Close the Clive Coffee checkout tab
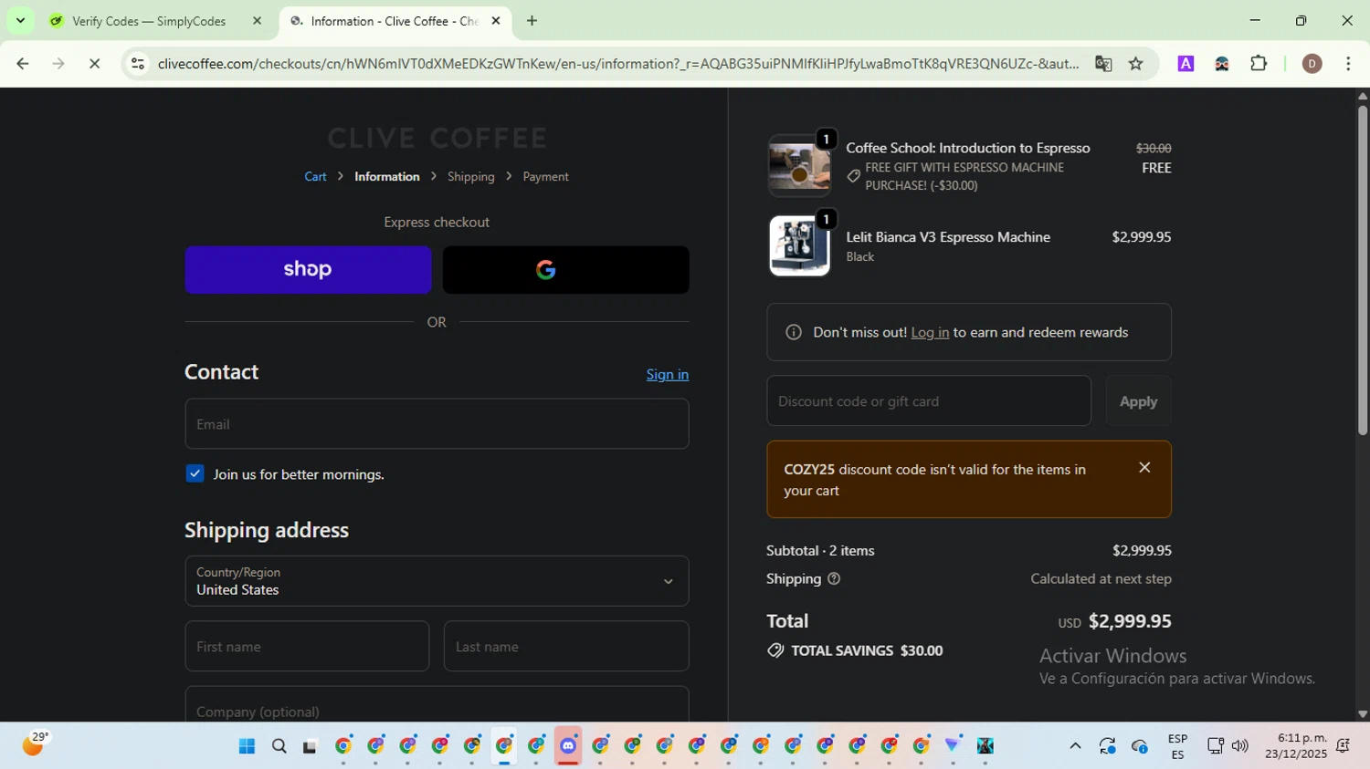Screen dimensions: 1370x769 (496, 20)
